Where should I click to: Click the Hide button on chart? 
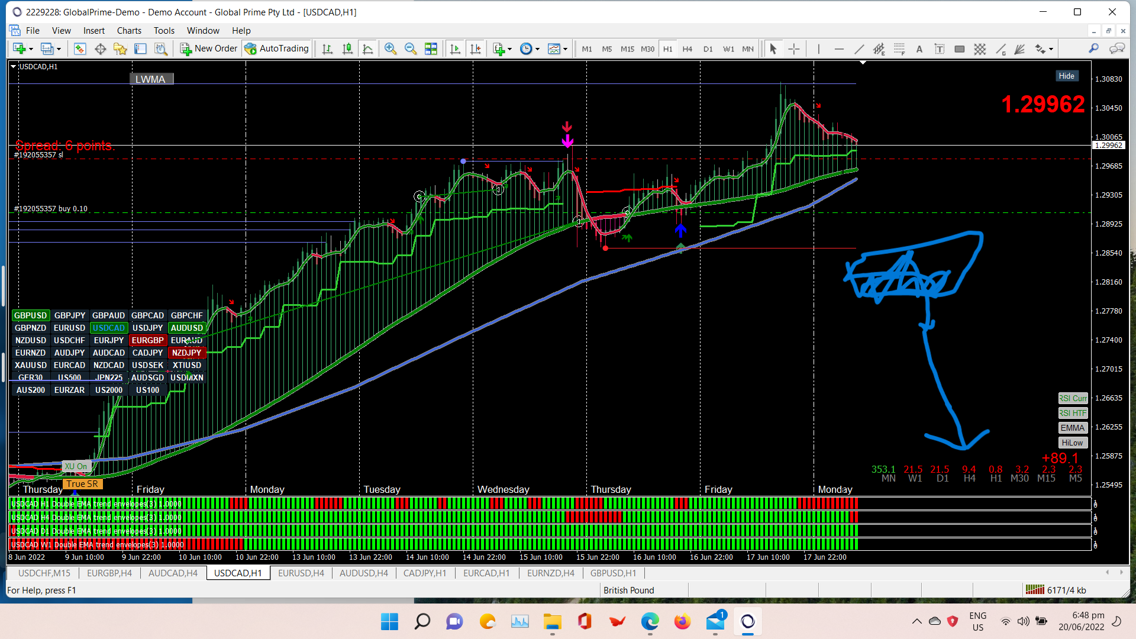tap(1066, 76)
